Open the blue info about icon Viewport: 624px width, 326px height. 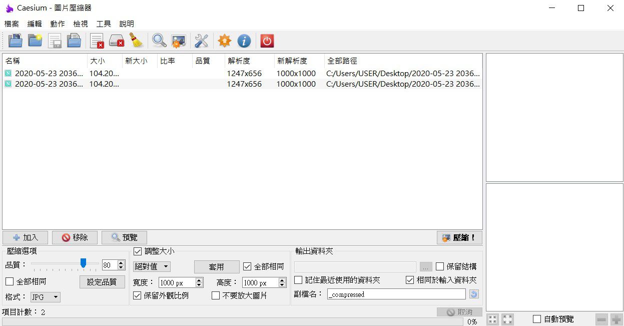(244, 41)
